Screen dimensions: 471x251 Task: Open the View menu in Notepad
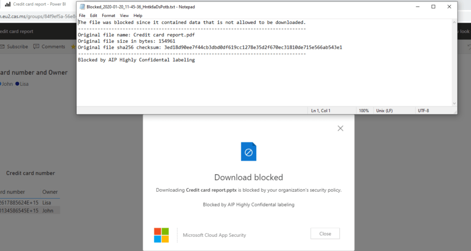click(x=124, y=16)
